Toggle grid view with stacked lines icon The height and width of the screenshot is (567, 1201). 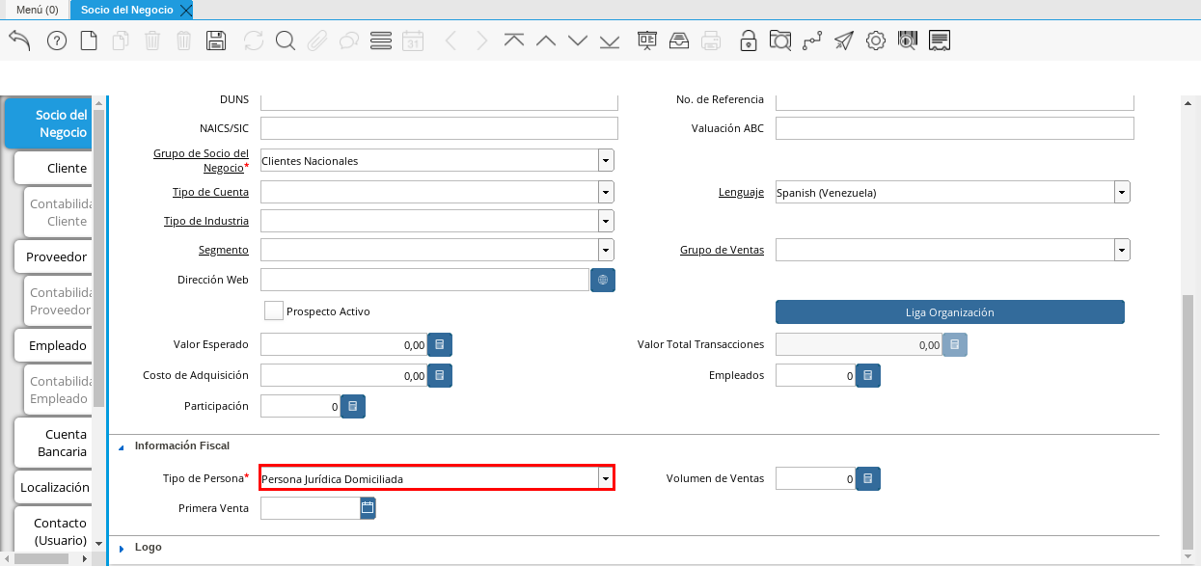(380, 40)
